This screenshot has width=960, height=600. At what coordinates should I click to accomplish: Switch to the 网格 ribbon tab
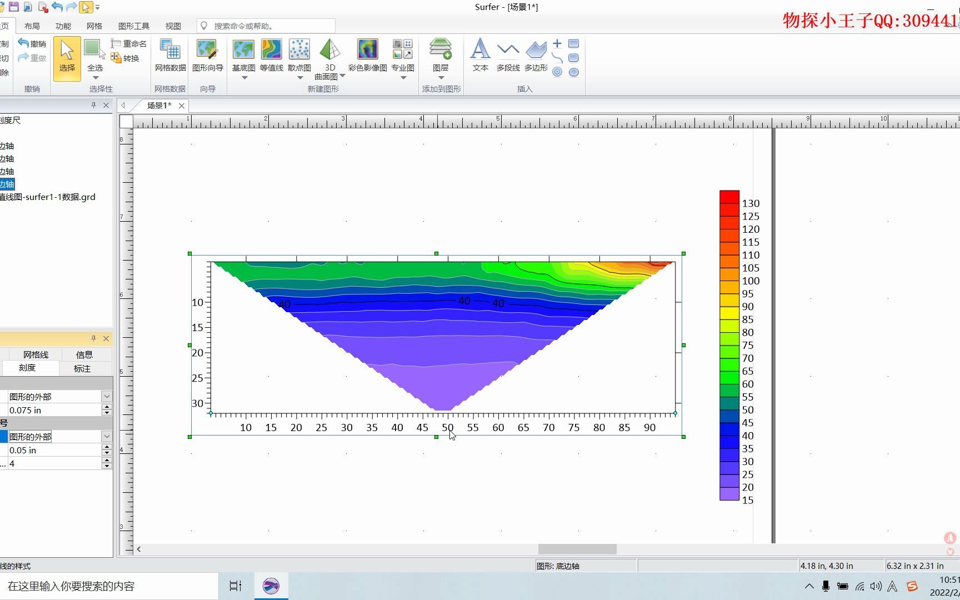tap(94, 26)
